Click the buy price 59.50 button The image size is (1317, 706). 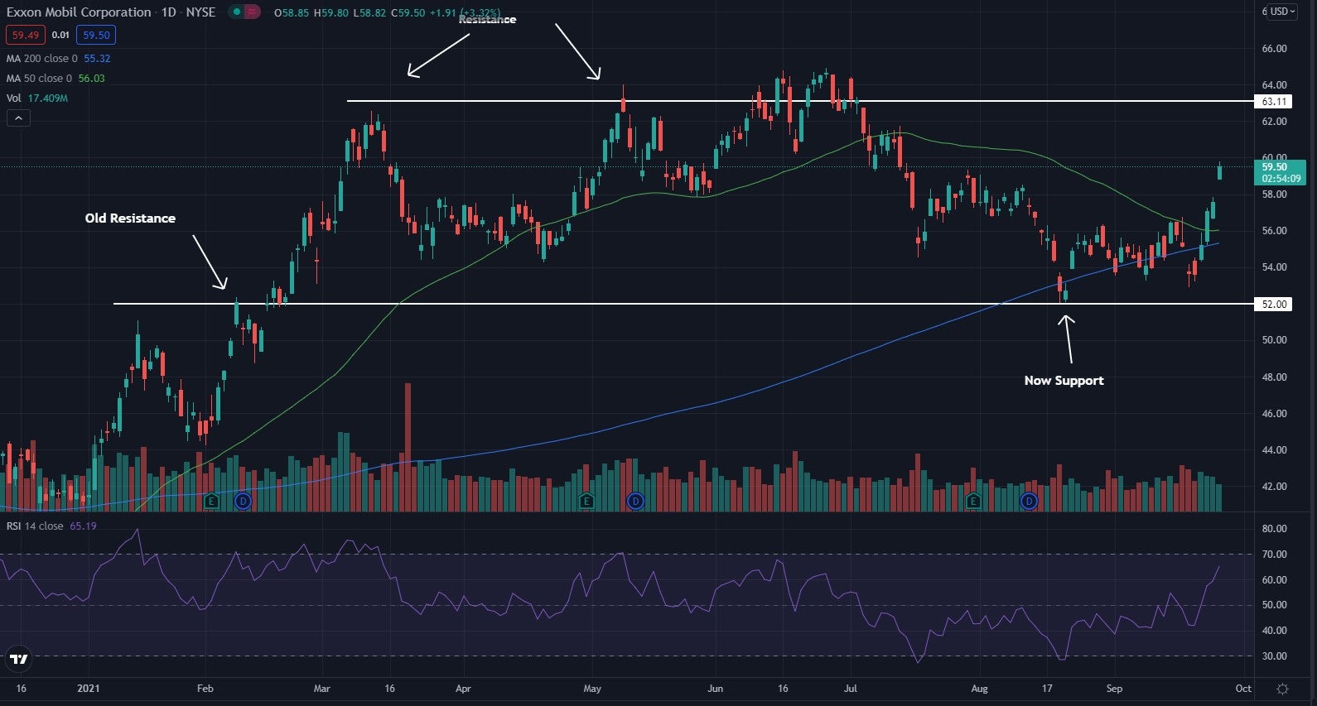pos(96,35)
